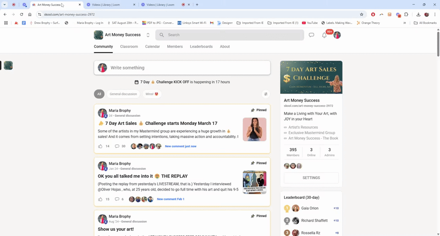Go back in browser
440x236 pixels.
coord(5,14)
